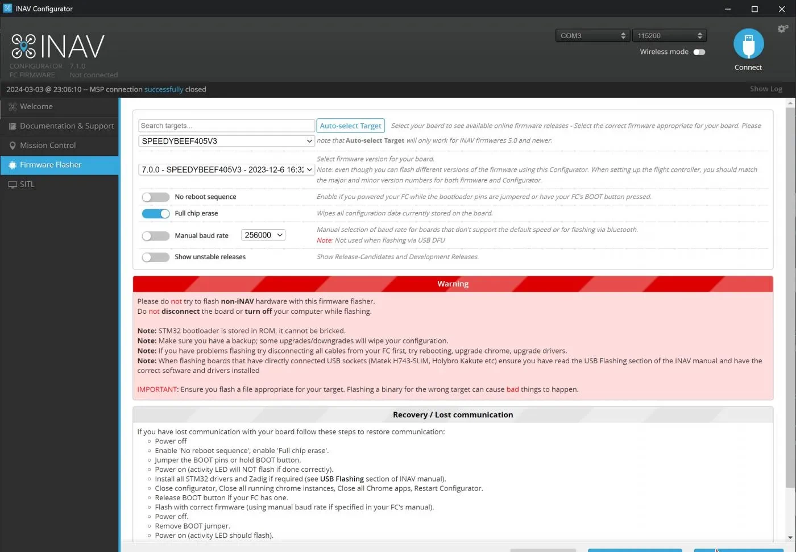Image resolution: width=796 pixels, height=552 pixels.
Task: Click 'USB Flashing' bold text in recovery steps
Action: click(x=342, y=479)
